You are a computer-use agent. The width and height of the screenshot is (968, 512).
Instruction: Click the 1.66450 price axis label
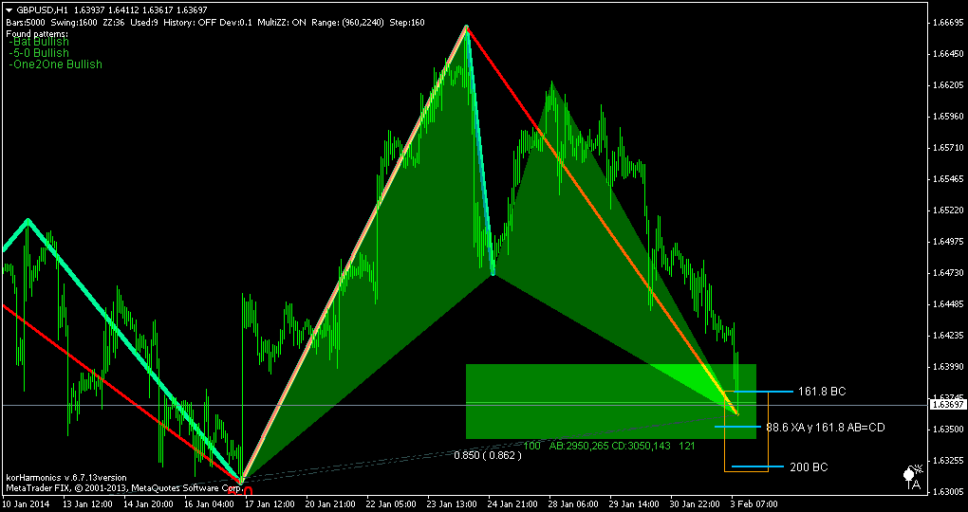click(949, 54)
